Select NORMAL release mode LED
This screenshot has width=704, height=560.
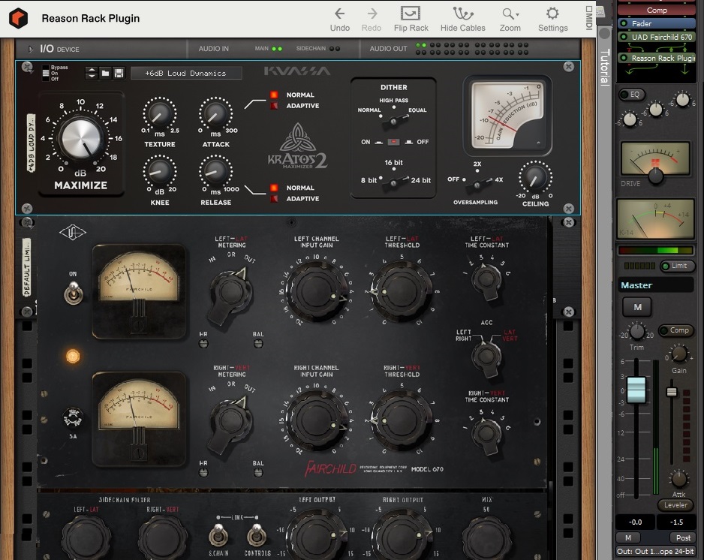pyautogui.click(x=274, y=188)
